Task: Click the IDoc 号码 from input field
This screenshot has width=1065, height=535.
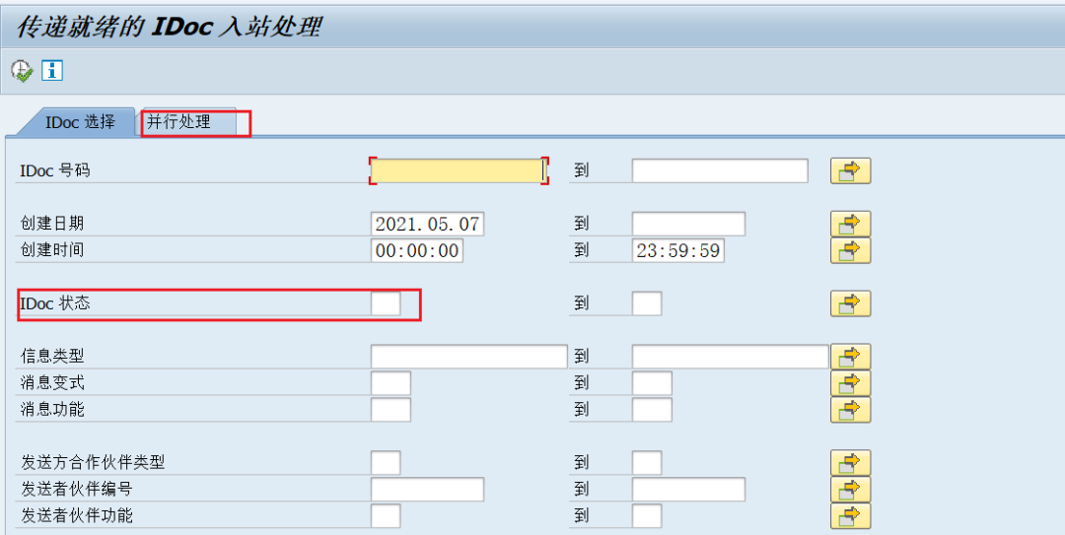Action: (x=458, y=171)
